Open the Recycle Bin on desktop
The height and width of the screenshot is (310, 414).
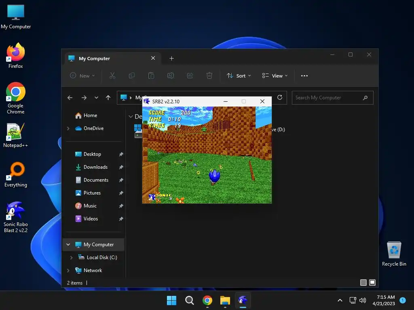coord(394,254)
